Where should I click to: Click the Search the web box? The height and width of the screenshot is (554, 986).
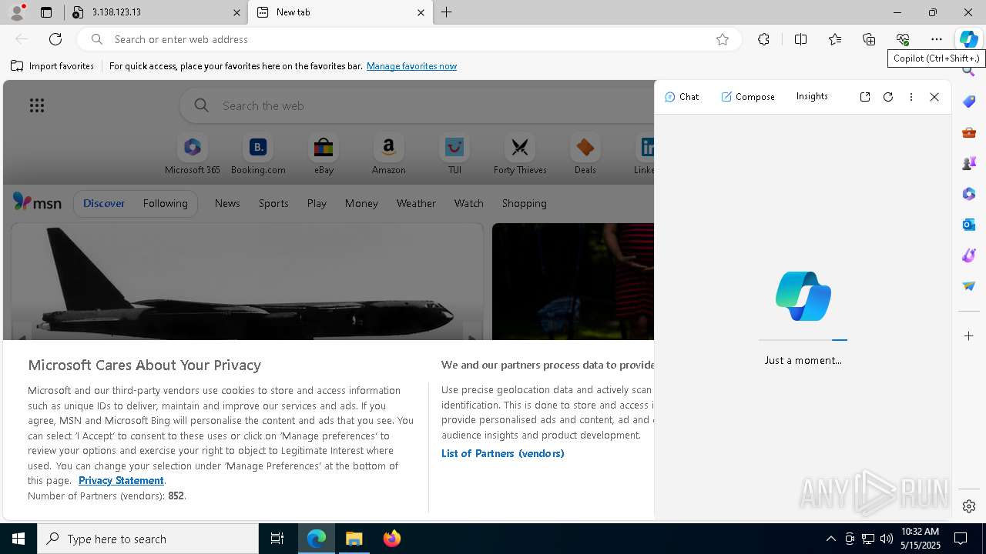416,105
